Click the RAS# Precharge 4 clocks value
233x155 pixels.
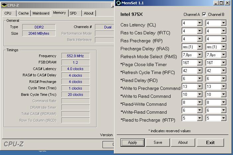coord(75,82)
